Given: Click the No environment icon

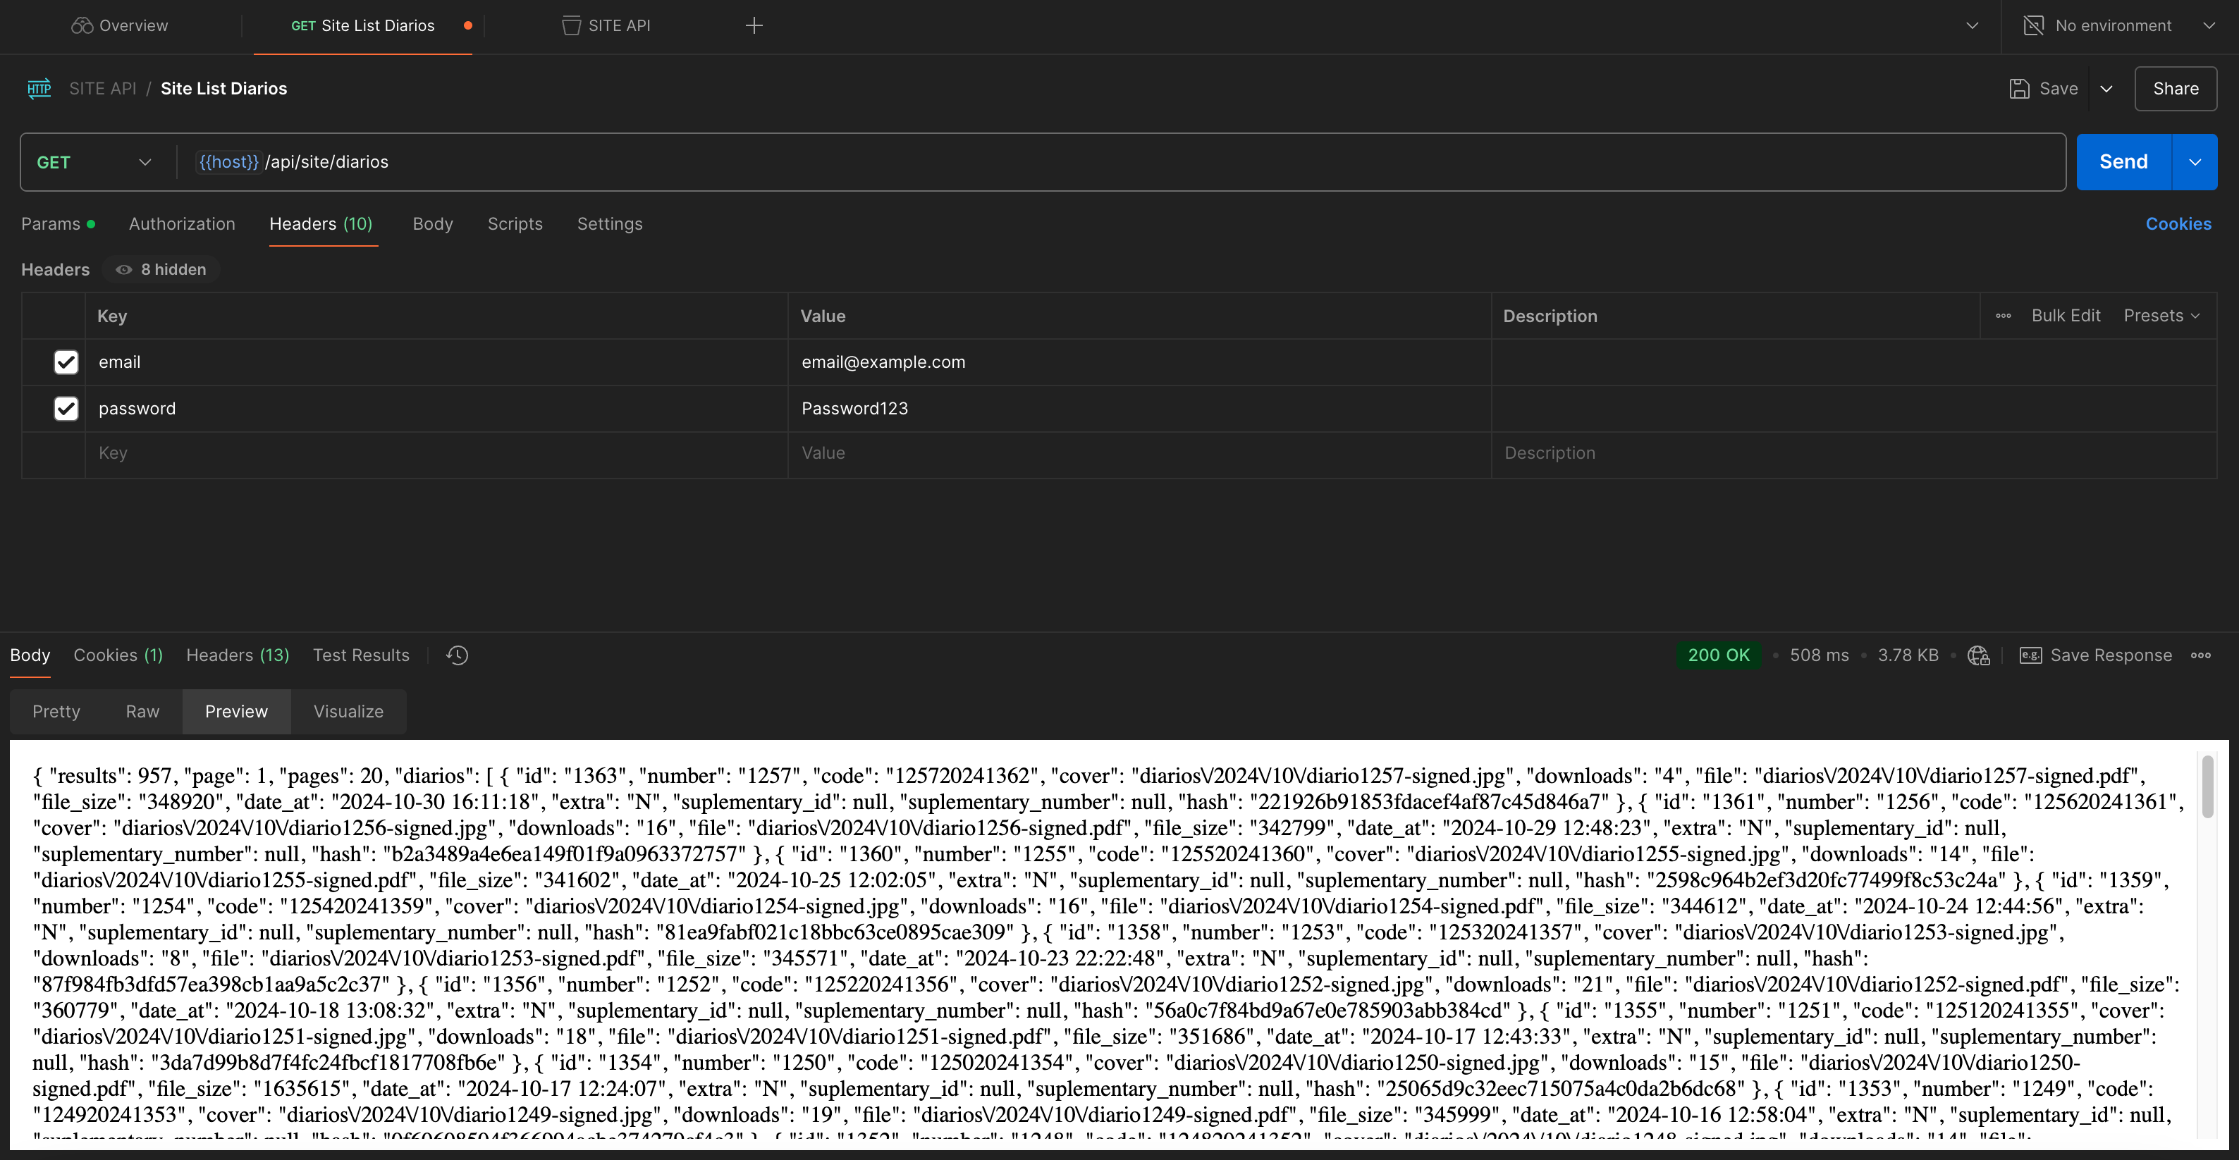Looking at the screenshot, I should click(x=2033, y=26).
